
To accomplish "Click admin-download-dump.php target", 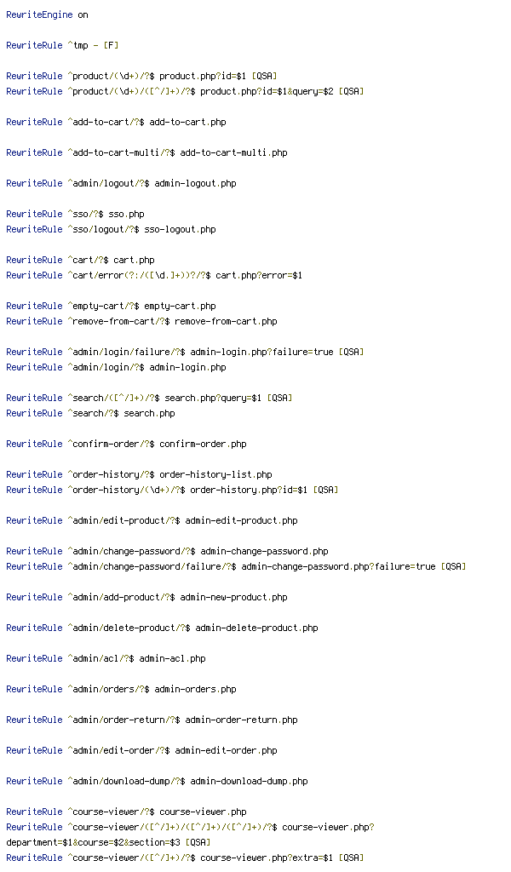I will (249, 782).
